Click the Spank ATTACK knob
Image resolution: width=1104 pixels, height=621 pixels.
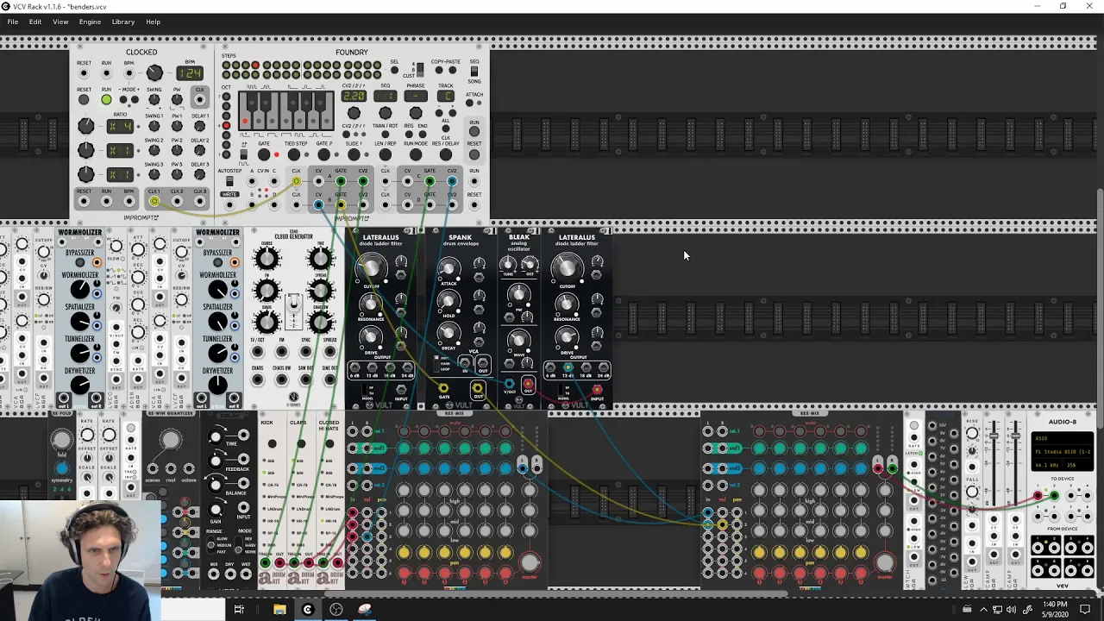pyautogui.click(x=448, y=268)
